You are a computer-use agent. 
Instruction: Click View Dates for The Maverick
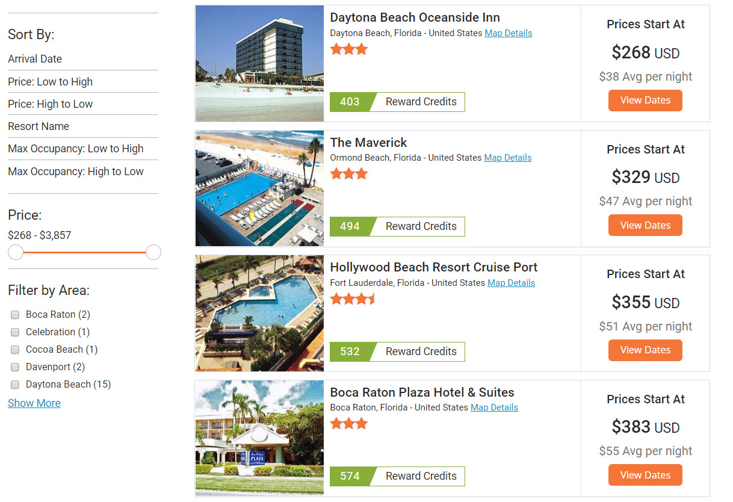pyautogui.click(x=645, y=225)
